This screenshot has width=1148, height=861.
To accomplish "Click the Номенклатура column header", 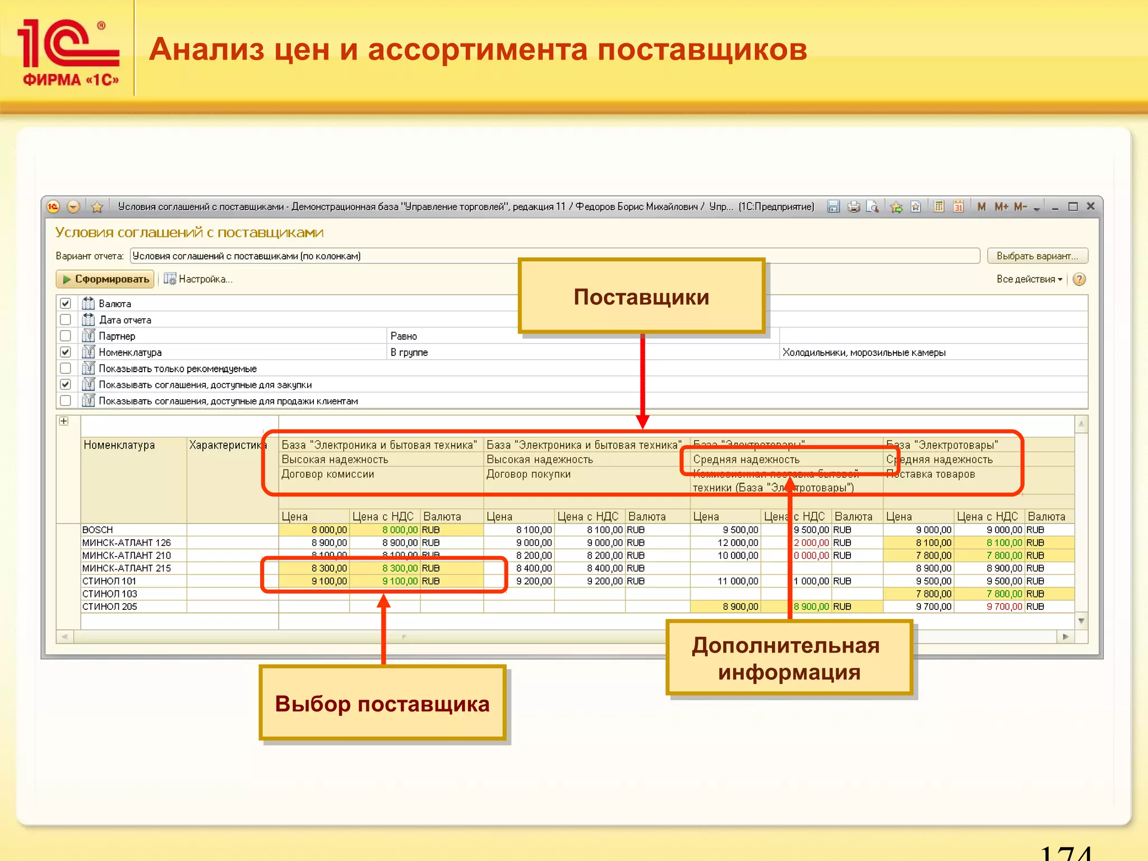I will pyautogui.click(x=134, y=480).
